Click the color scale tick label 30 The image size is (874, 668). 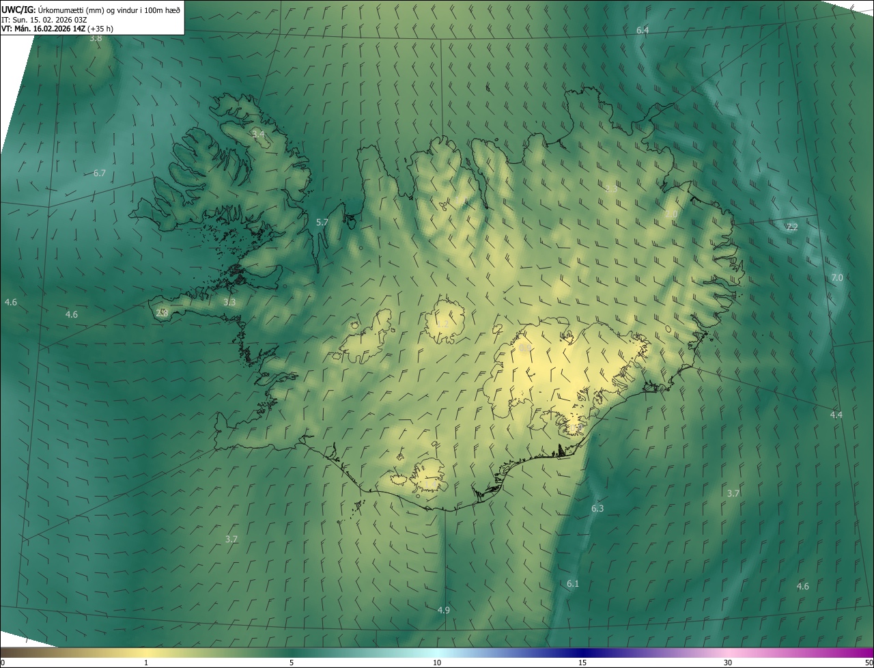(x=728, y=663)
